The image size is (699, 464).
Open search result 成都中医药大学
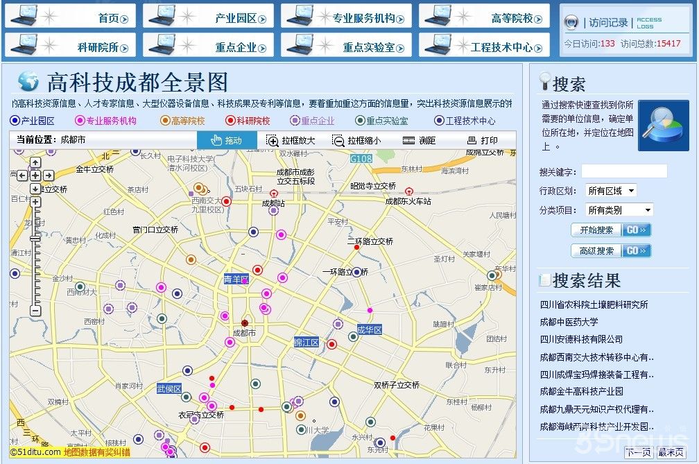pos(569,322)
